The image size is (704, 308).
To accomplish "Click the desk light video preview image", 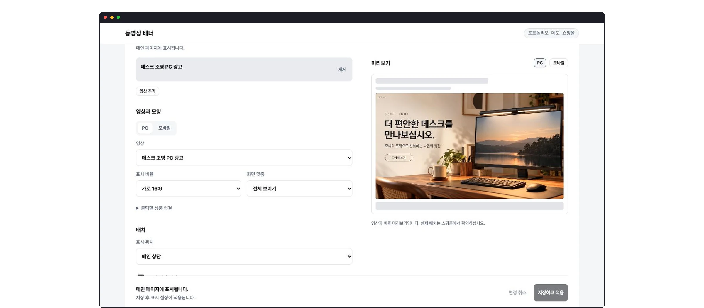I will pos(470,146).
